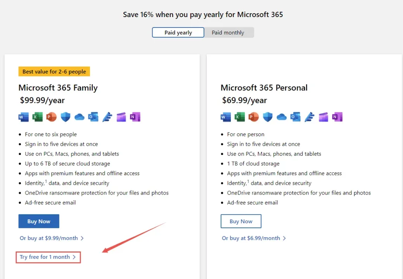Click the OneDrive cloud icon in Family plan
This screenshot has width=403, height=279.
(x=80, y=117)
